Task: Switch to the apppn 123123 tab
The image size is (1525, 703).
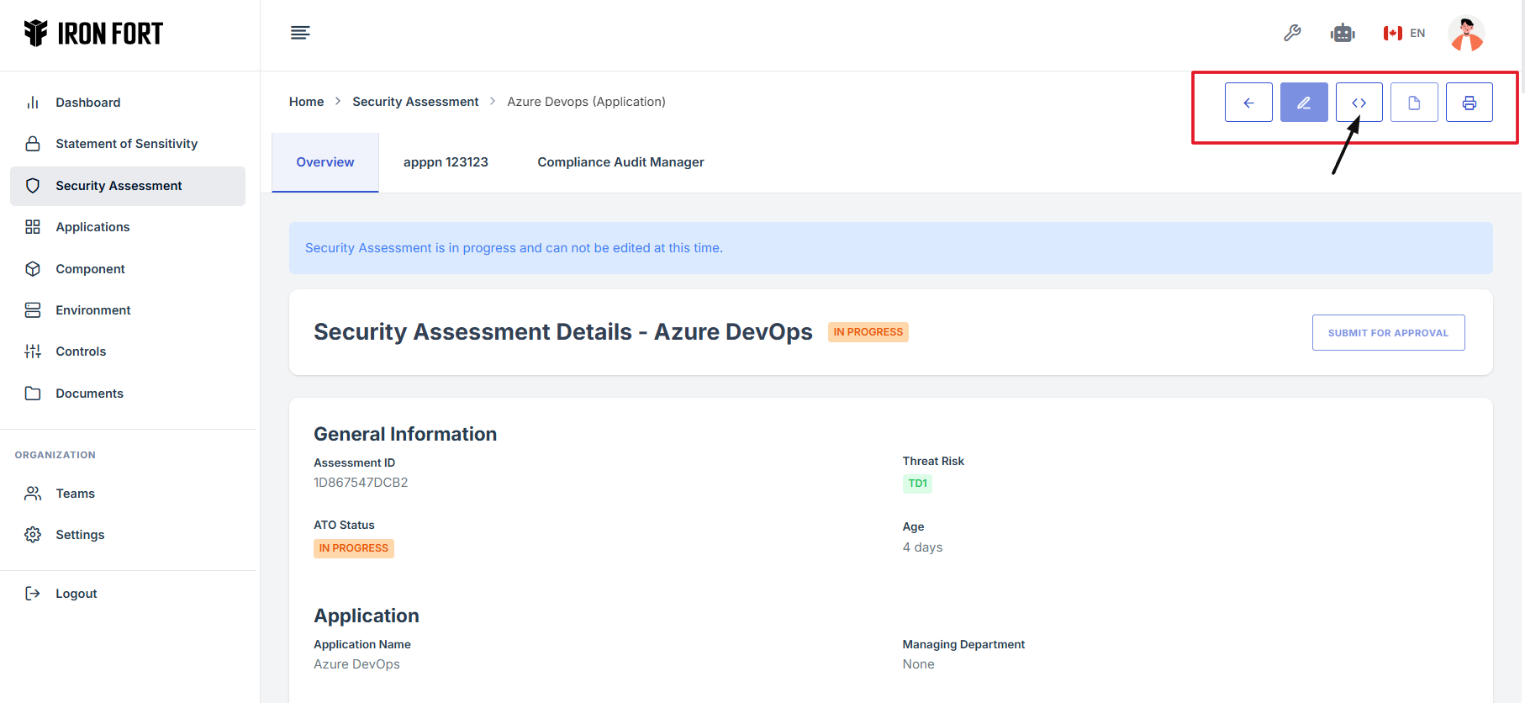Action: (x=446, y=162)
